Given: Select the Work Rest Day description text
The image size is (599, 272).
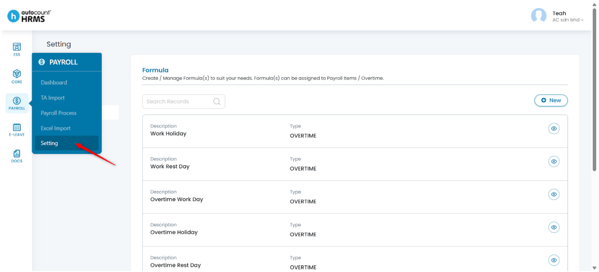Looking at the screenshot, I should click(170, 167).
